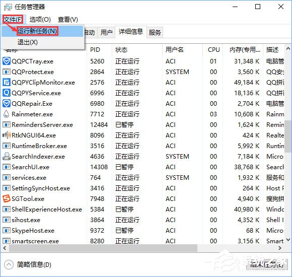Click the 已暂停 status of SkypeHost.exe
292x277 pixels.
(124, 231)
